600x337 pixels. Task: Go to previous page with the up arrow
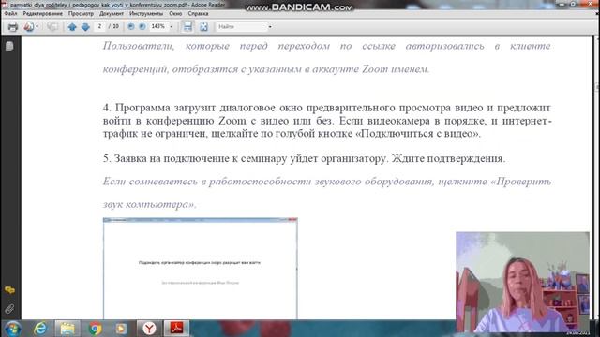(x=72, y=27)
